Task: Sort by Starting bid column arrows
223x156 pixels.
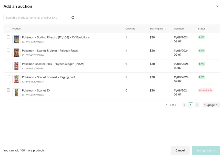Action: click(x=166, y=29)
